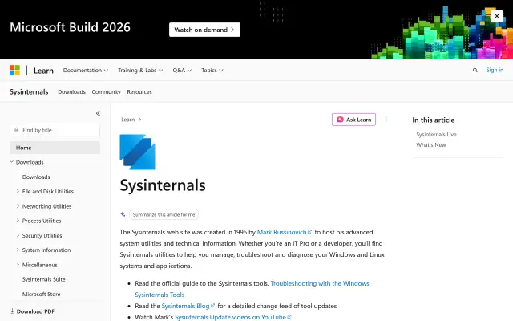Open the Community tab
This screenshot has height=321, width=513.
[x=106, y=92]
